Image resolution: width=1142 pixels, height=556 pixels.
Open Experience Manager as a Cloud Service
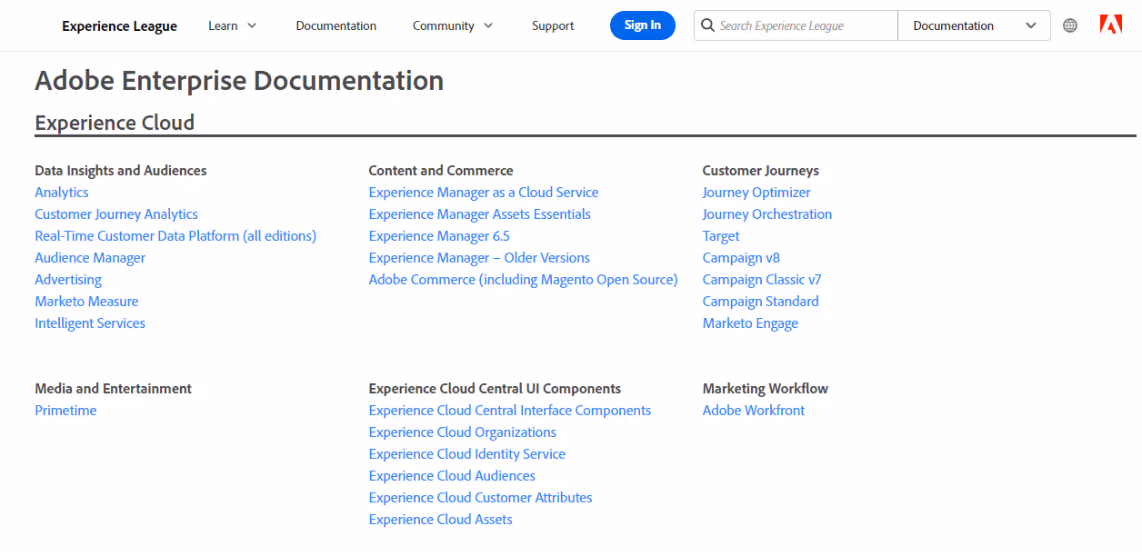[484, 193]
